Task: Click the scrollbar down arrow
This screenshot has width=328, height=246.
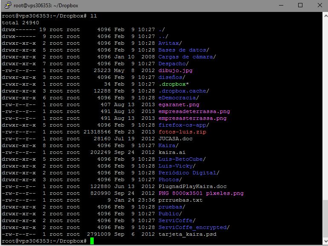Action: tap(325, 241)
